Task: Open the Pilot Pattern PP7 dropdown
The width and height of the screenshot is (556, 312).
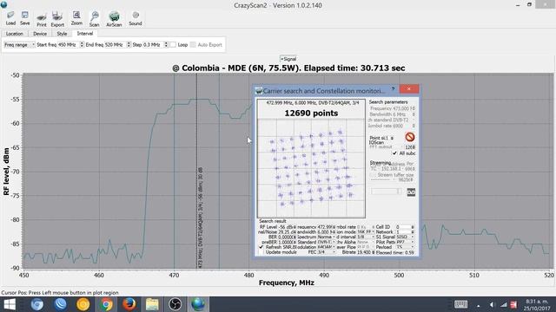Action: 405,242
